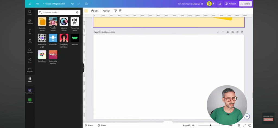278x128 pixels.
Task: Open the Timer
Action: (102, 125)
